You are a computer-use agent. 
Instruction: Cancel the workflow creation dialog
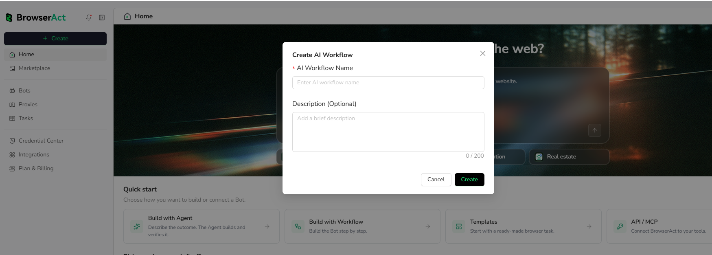tap(436, 180)
